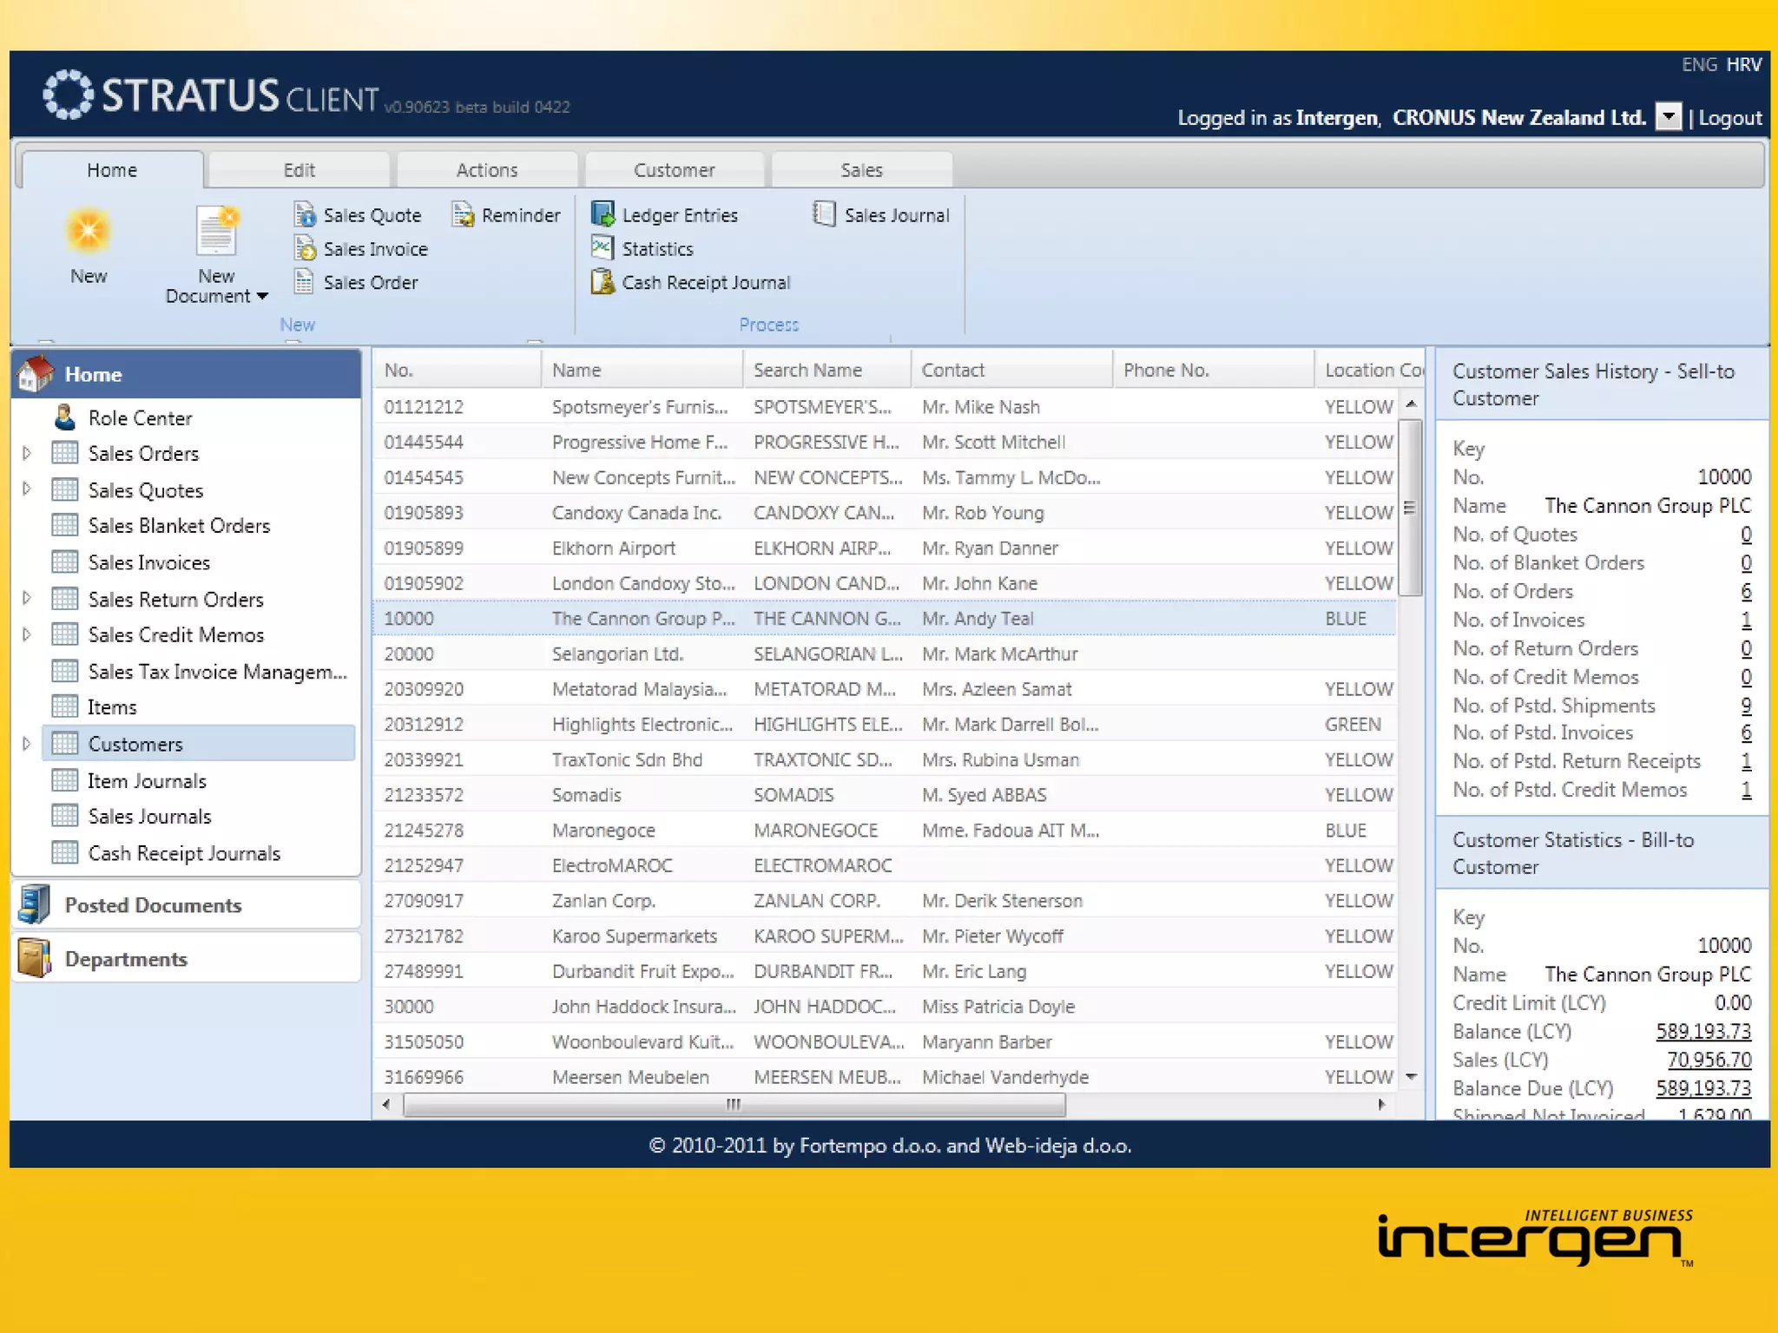Image resolution: width=1778 pixels, height=1333 pixels.
Task: Open the No. of Orders value 6
Action: coord(1746,592)
